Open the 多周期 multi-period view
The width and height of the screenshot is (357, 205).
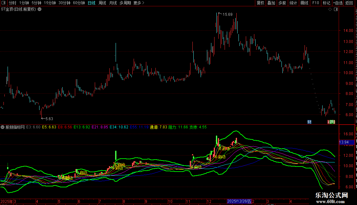125,3
